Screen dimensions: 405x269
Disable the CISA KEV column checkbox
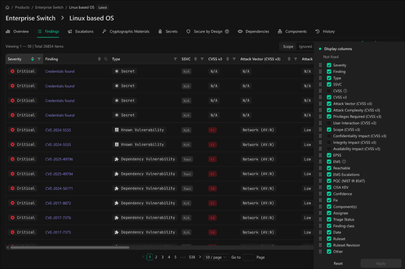329,187
